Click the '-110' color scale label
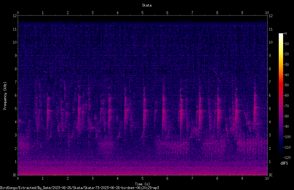Viewport: 294px width, 190px height. [x=287, y=147]
